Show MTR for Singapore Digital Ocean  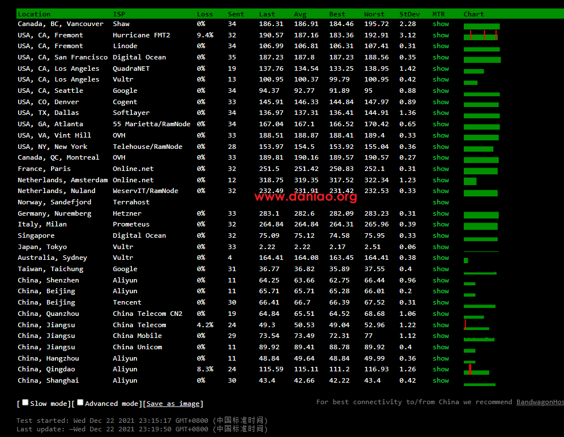pos(441,235)
